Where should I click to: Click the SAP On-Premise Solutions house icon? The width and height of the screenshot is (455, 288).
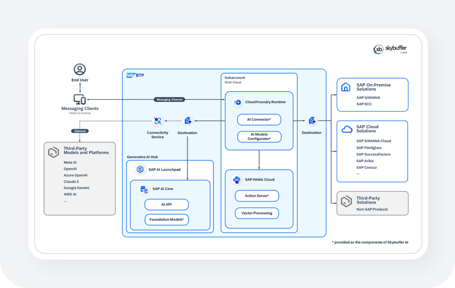(346, 87)
